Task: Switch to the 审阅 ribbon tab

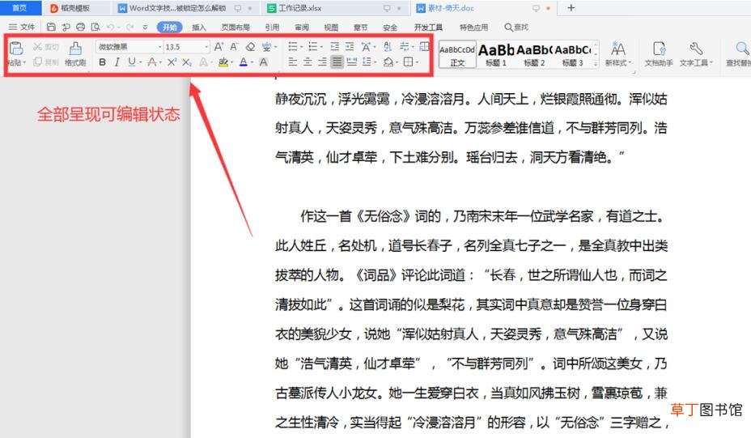Action: click(x=302, y=28)
